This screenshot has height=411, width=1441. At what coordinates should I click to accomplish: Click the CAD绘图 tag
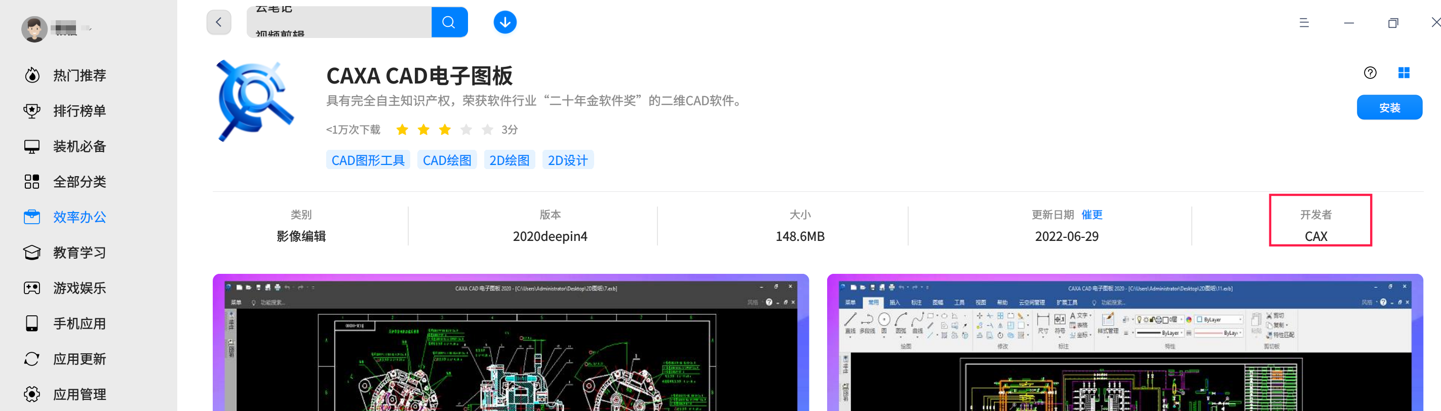(x=447, y=160)
